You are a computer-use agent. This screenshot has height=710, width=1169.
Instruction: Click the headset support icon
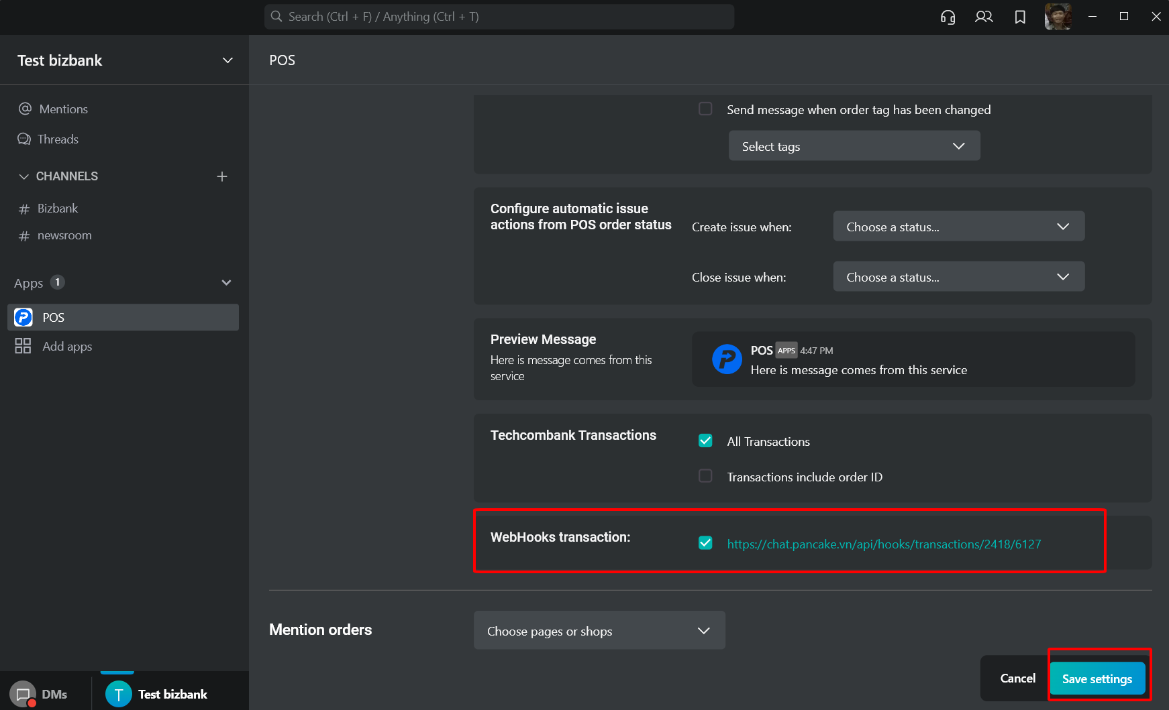[x=948, y=17]
